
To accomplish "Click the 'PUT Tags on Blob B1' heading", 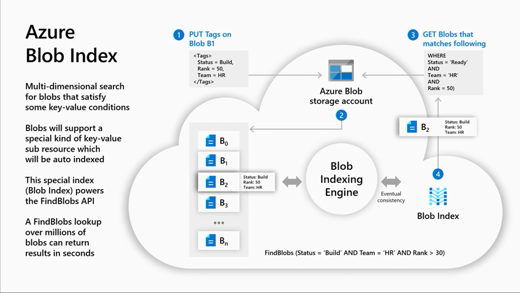I will coord(210,39).
